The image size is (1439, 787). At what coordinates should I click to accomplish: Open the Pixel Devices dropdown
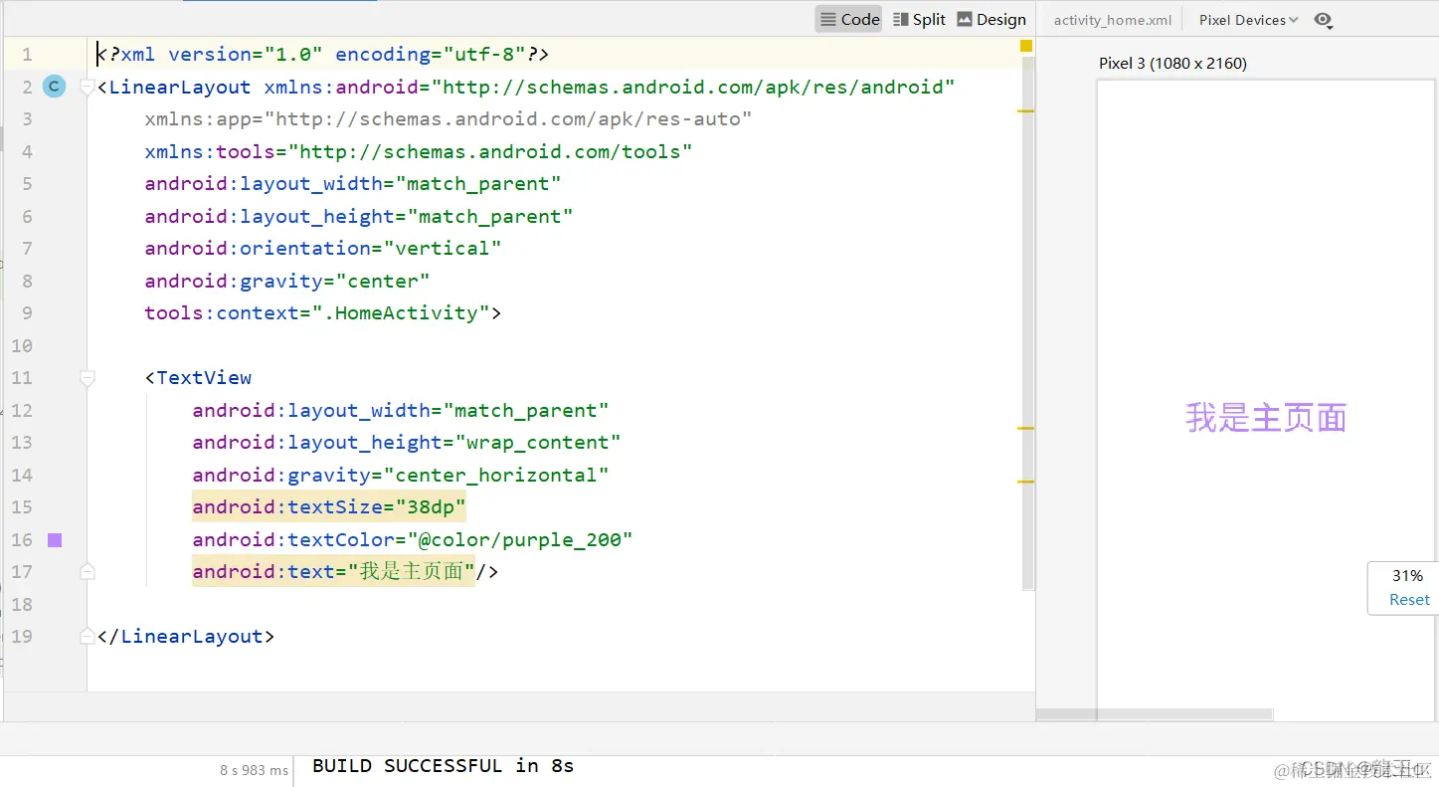click(1248, 20)
